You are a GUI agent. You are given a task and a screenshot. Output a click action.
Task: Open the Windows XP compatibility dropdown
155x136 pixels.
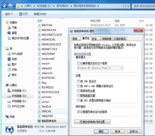[x=100, y=68]
